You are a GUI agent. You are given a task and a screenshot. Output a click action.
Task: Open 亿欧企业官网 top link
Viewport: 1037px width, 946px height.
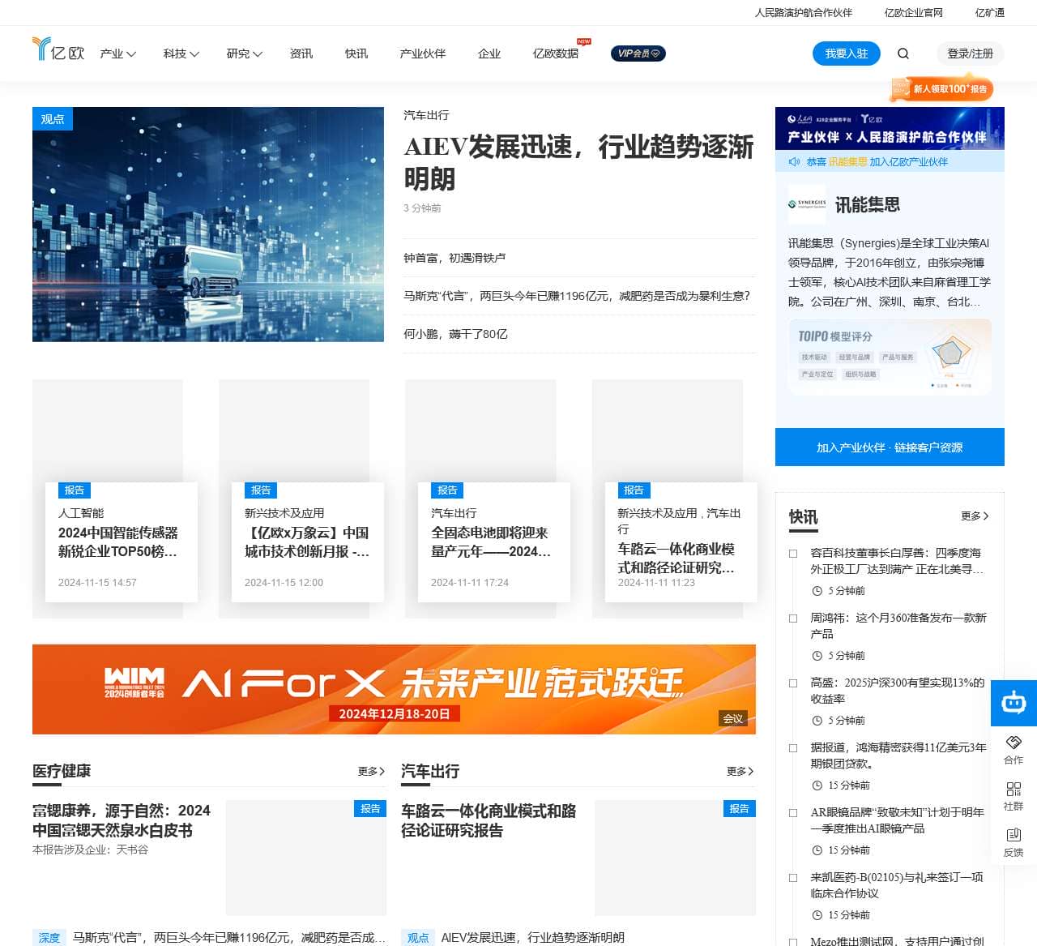pyautogui.click(x=914, y=13)
